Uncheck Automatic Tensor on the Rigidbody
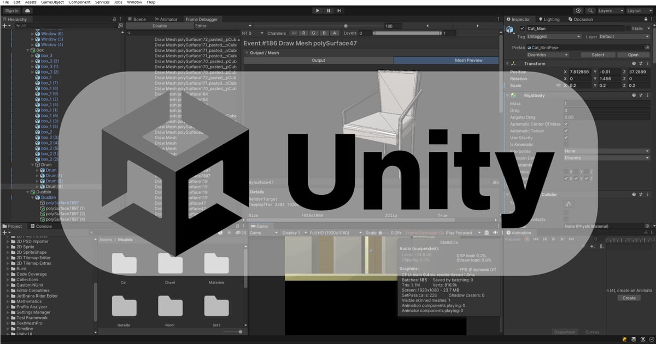 pos(565,131)
